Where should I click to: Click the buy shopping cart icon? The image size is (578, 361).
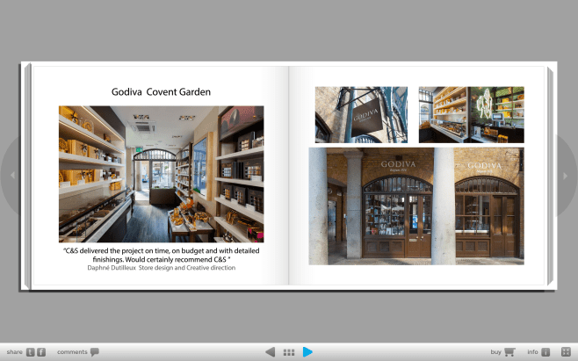click(509, 352)
